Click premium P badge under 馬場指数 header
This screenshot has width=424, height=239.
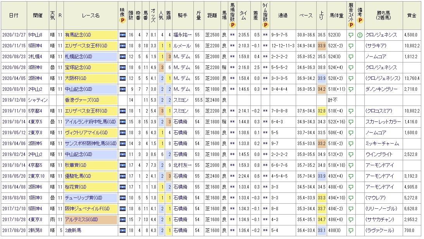(233, 25)
